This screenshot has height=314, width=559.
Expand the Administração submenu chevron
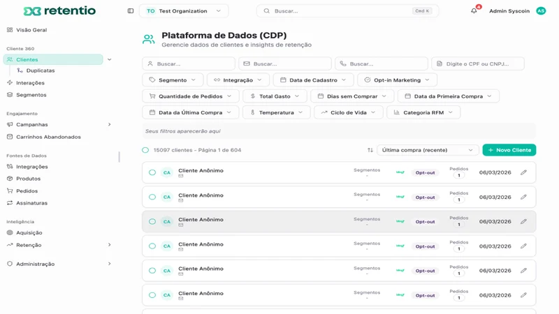click(x=110, y=264)
